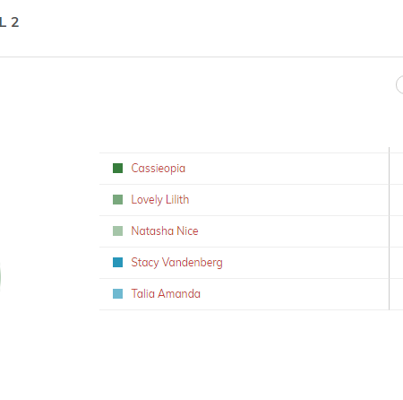This screenshot has width=403, height=400.
Task: Open the Stacy Vandenberg name link
Action: click(x=176, y=262)
